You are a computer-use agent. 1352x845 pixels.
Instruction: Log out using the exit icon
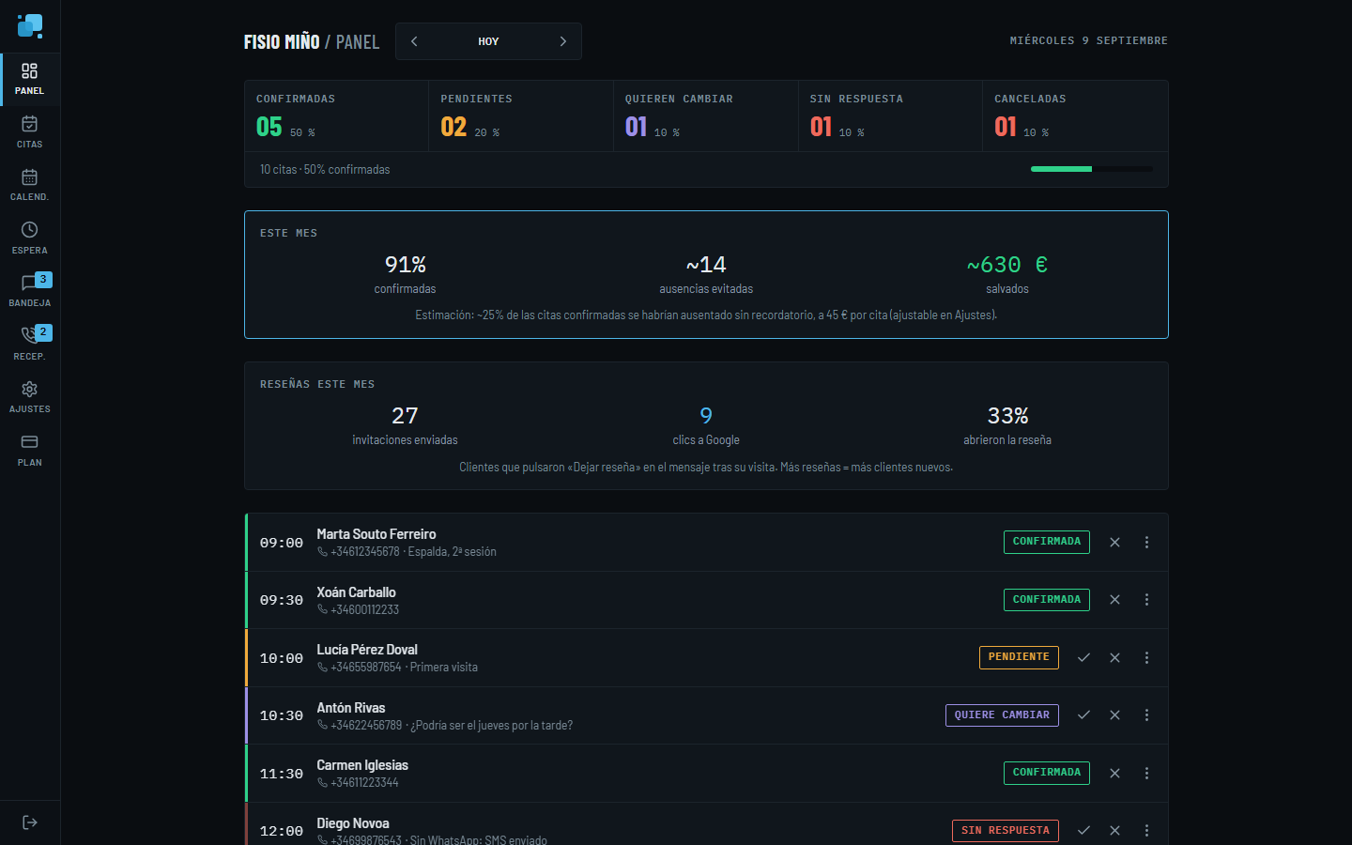[x=30, y=822]
